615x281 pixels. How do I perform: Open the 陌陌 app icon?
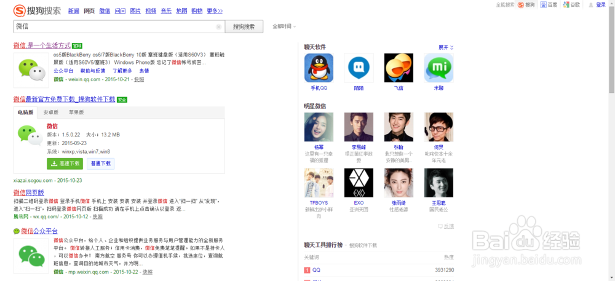coord(359,68)
